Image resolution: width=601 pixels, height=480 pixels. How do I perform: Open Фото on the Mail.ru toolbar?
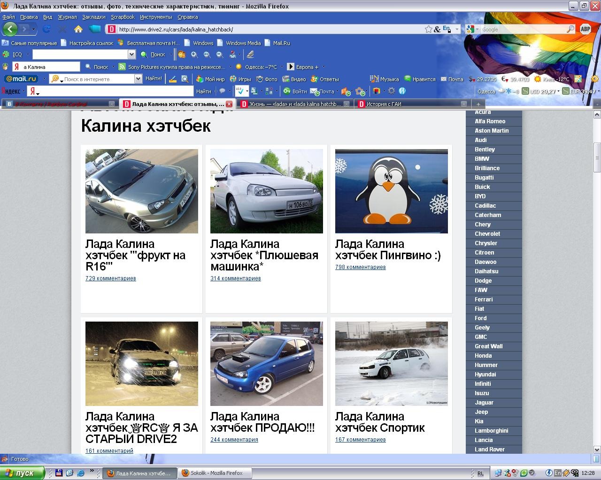point(267,79)
